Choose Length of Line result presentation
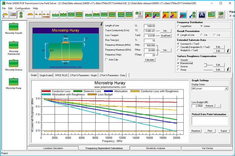Screen dimensions: 235x156 click(178, 35)
